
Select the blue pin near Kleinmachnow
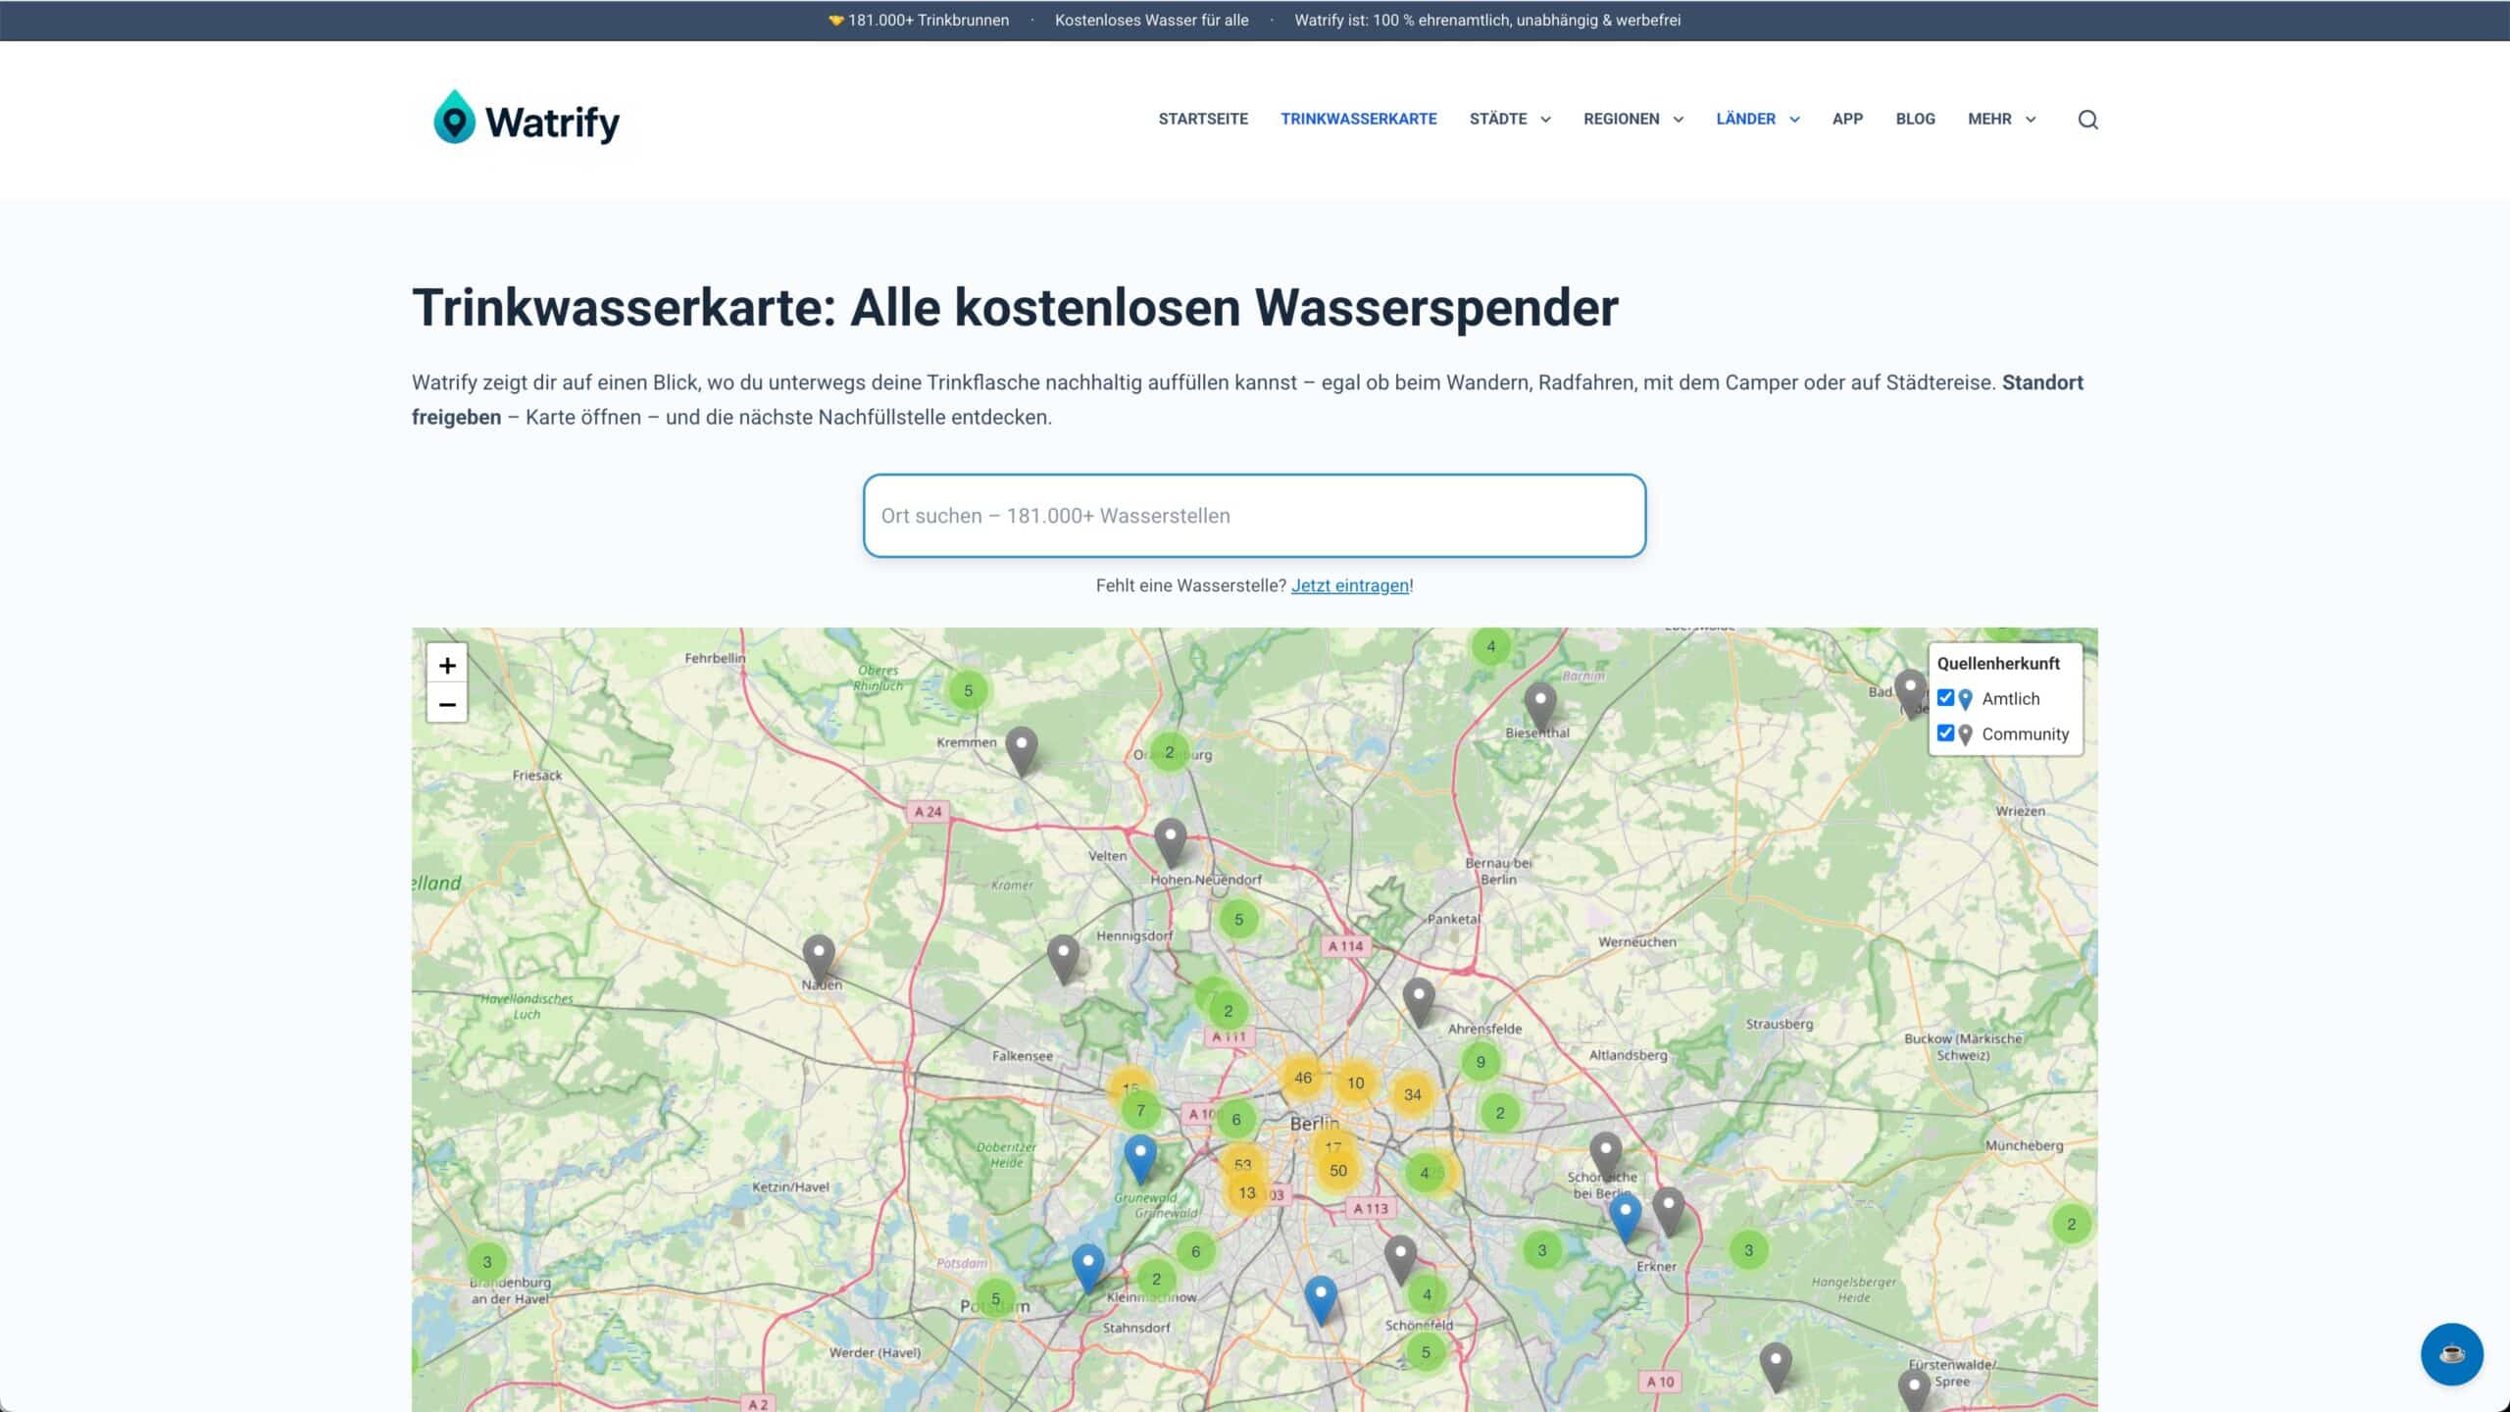tap(1087, 1269)
